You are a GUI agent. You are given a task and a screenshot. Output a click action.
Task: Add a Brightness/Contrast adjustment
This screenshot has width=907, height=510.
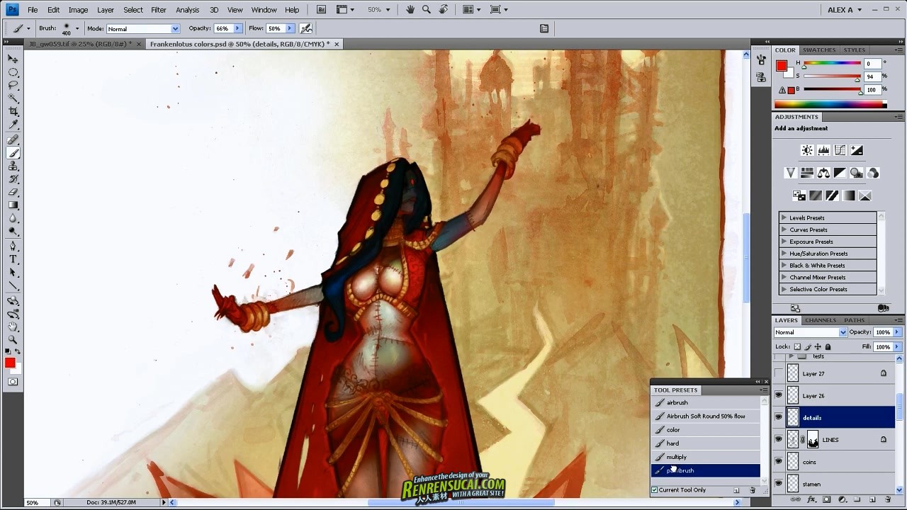(x=807, y=150)
